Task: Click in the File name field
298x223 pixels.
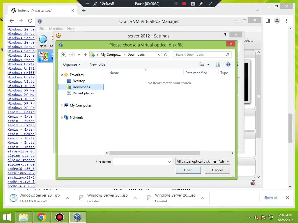Action: coord(140,161)
